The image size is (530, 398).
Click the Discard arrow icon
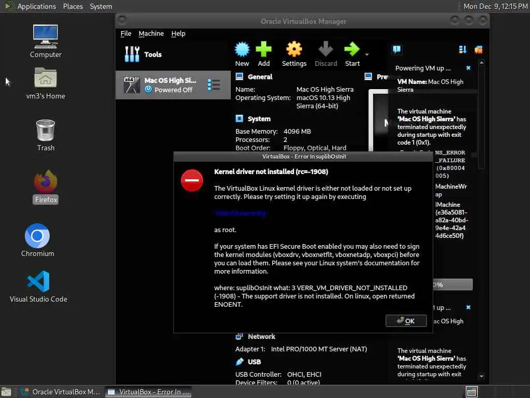326,49
